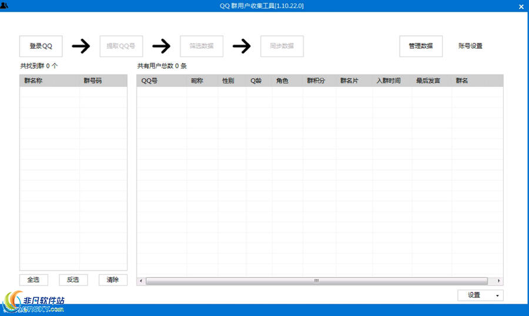Sort by 最后发言 column header
This screenshot has width=529, height=316.
click(431, 81)
